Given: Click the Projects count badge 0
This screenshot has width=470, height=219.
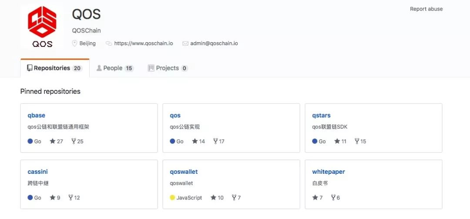Looking at the screenshot, I should tap(185, 68).
